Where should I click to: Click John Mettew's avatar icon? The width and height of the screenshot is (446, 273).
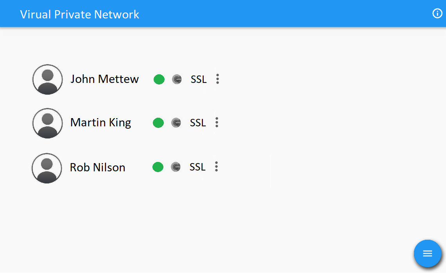48,79
